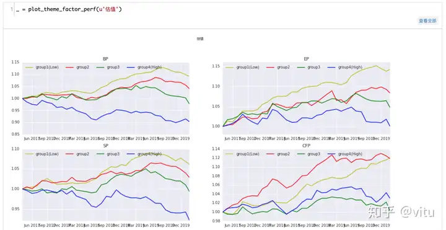Image resolution: width=446 pixels, height=230 pixels.
Task: Click the red group2 legend entry in BP chart
Action: pyautogui.click(x=77, y=68)
